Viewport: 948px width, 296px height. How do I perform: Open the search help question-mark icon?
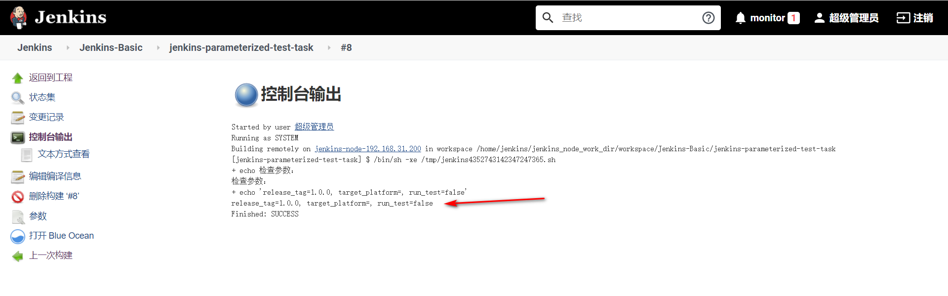coord(709,18)
